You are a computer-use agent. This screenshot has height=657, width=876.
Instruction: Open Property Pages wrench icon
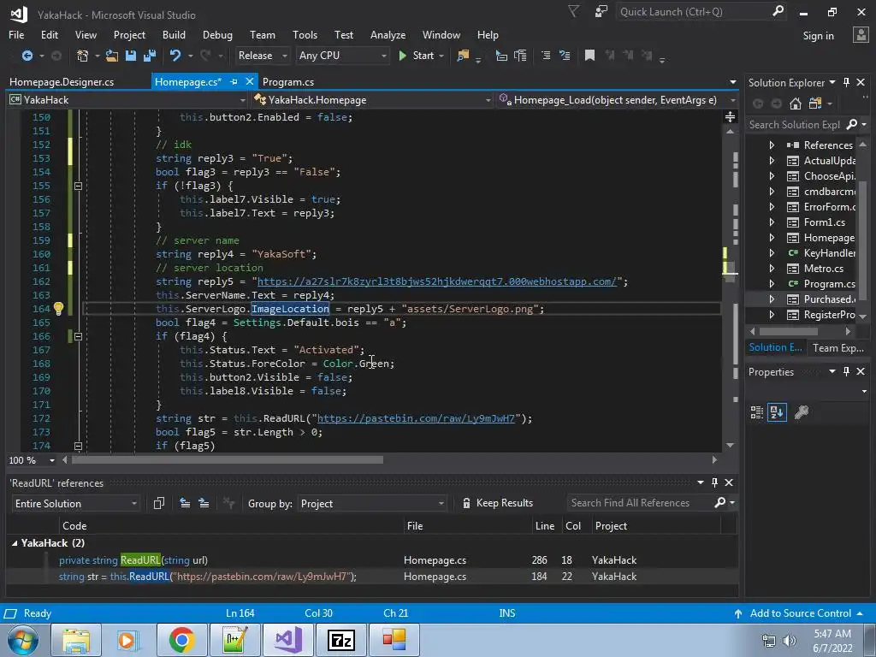click(801, 412)
